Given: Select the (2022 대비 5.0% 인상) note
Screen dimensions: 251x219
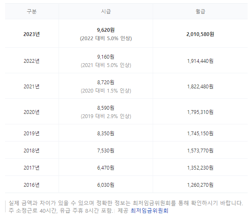Looking at the screenshot, I should (106, 39).
